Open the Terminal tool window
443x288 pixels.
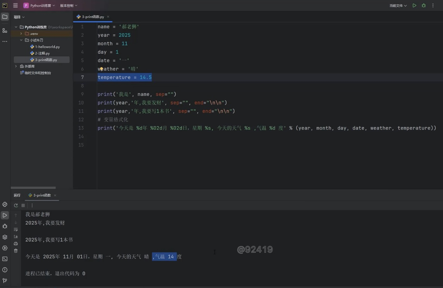point(5,259)
